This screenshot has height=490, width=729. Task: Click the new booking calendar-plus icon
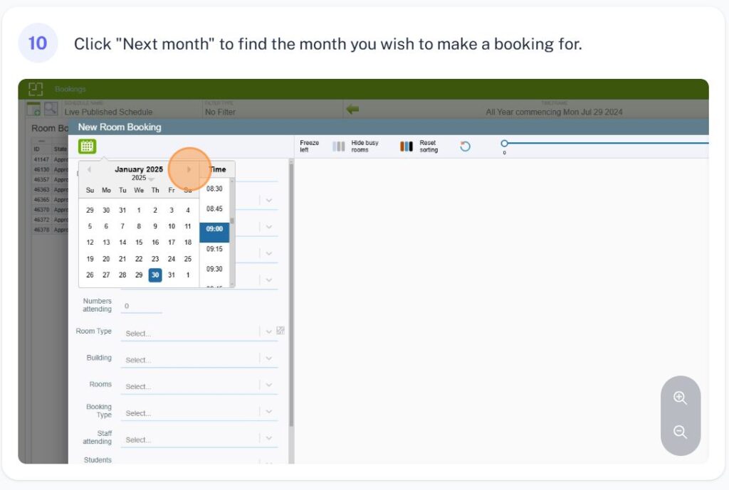(33, 109)
